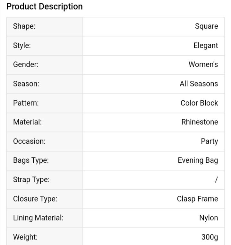Viewport: 231px width, 245px height.
Task: Click the Clasp Frame closure value
Action: pyautogui.click(x=198, y=199)
